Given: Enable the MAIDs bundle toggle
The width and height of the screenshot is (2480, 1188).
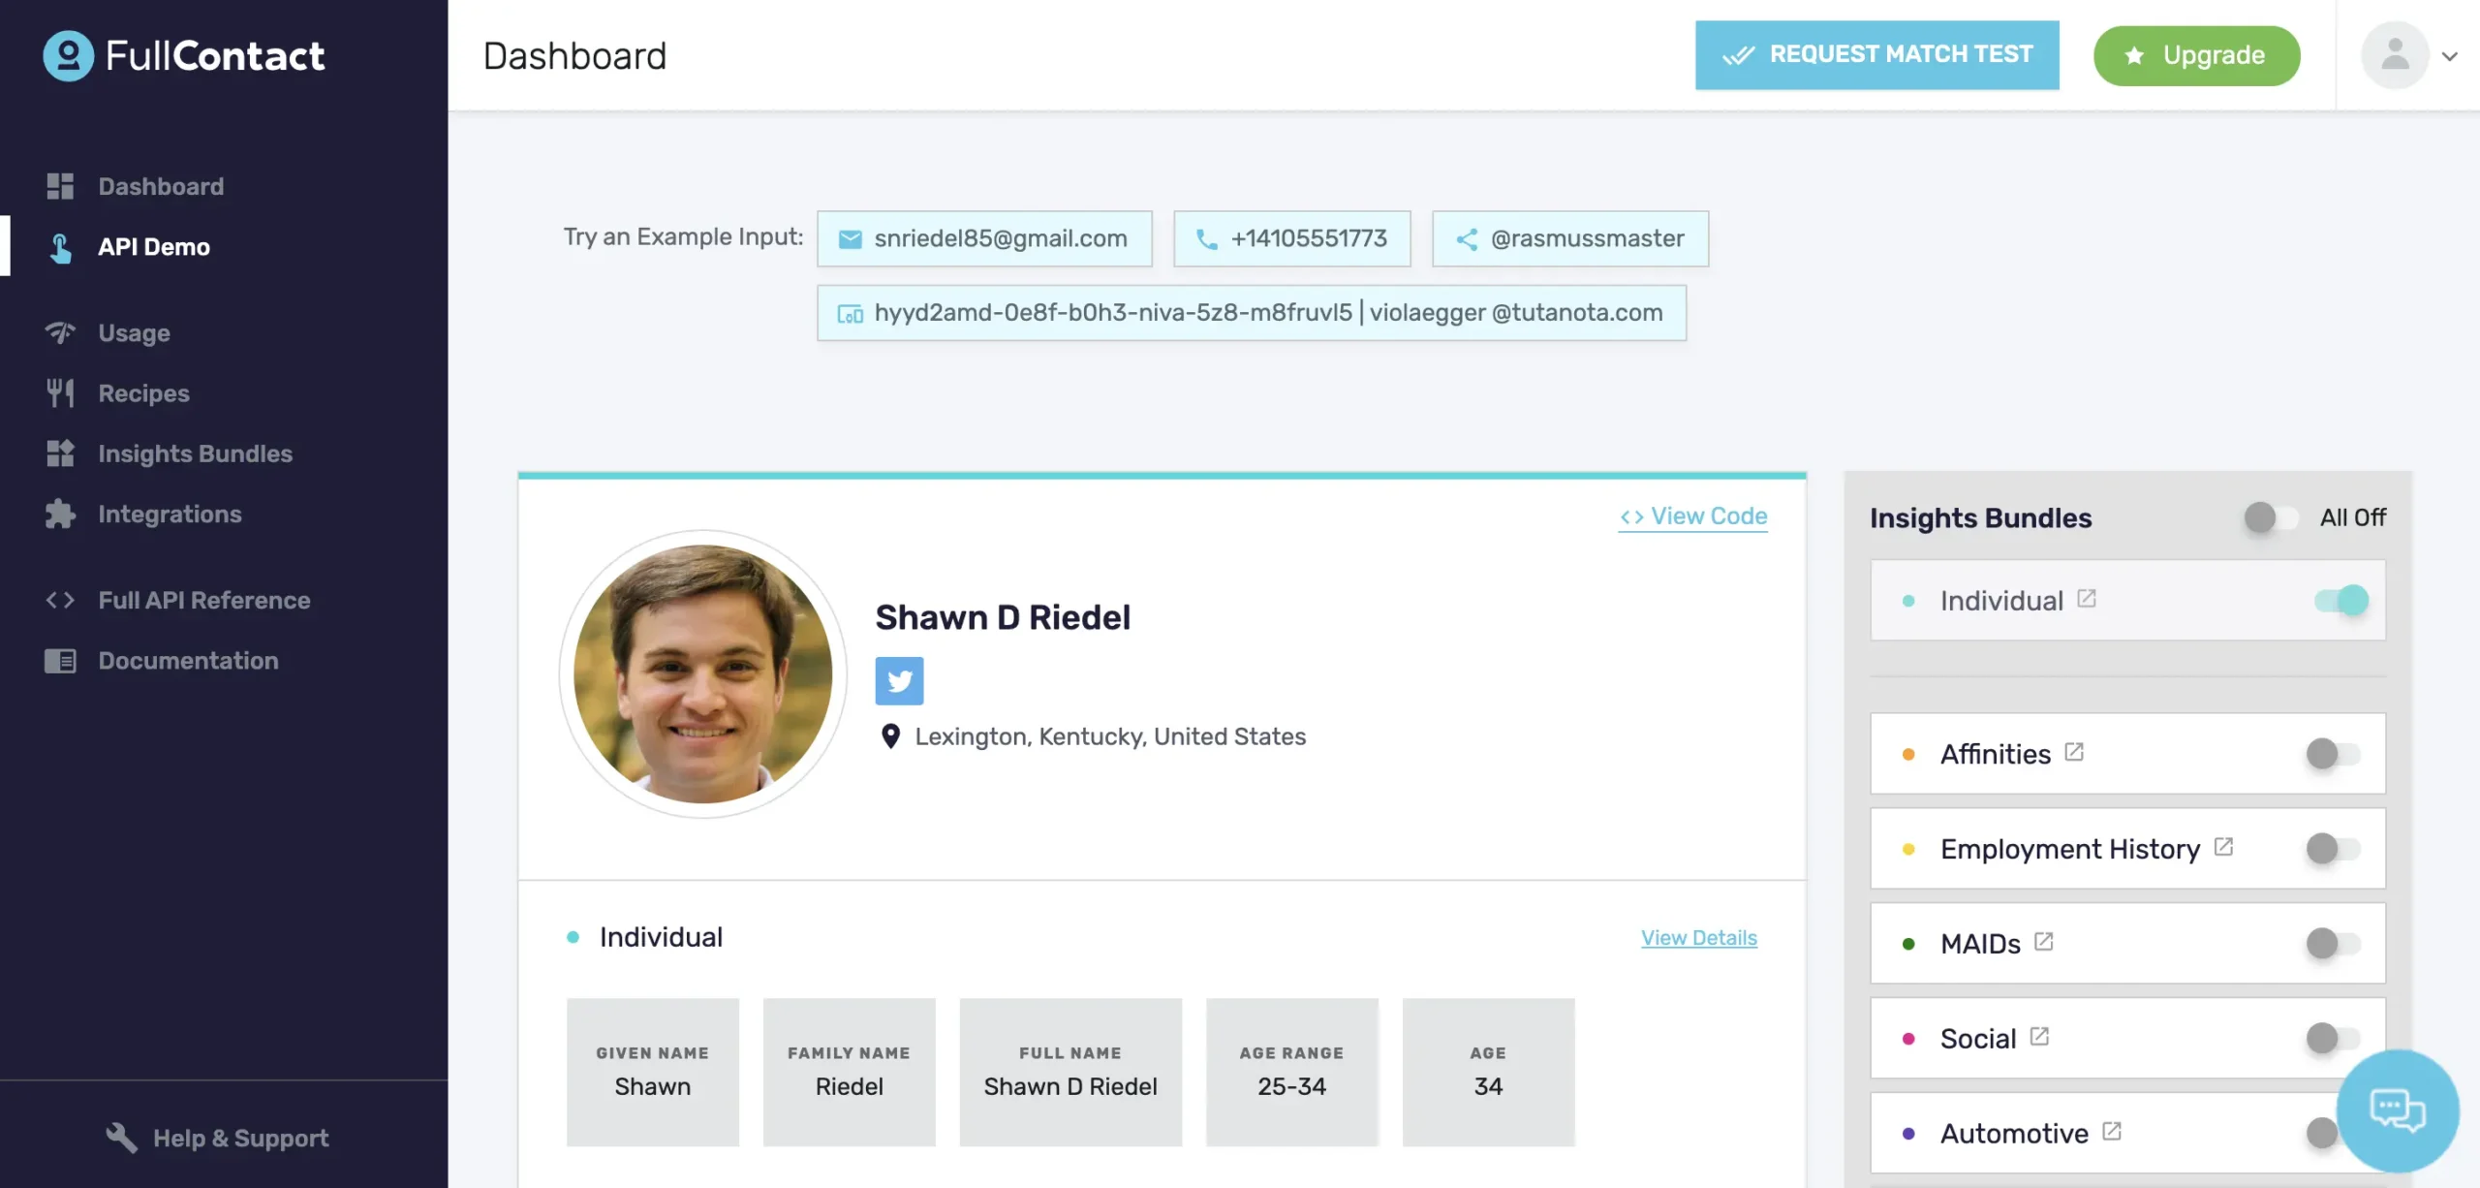Looking at the screenshot, I should point(2333,944).
